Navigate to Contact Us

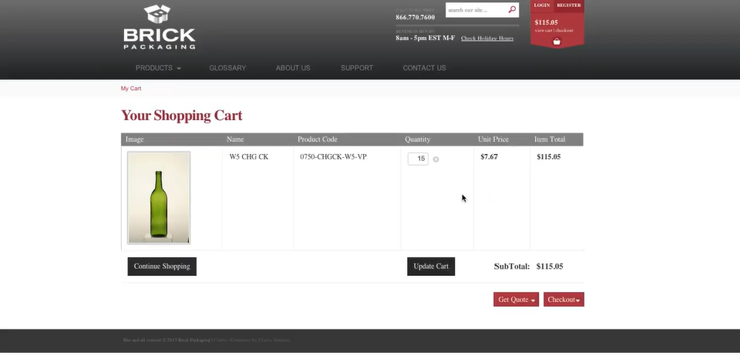(x=424, y=68)
